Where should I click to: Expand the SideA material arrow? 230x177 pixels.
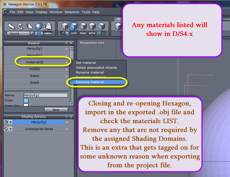[x=67, y=76]
